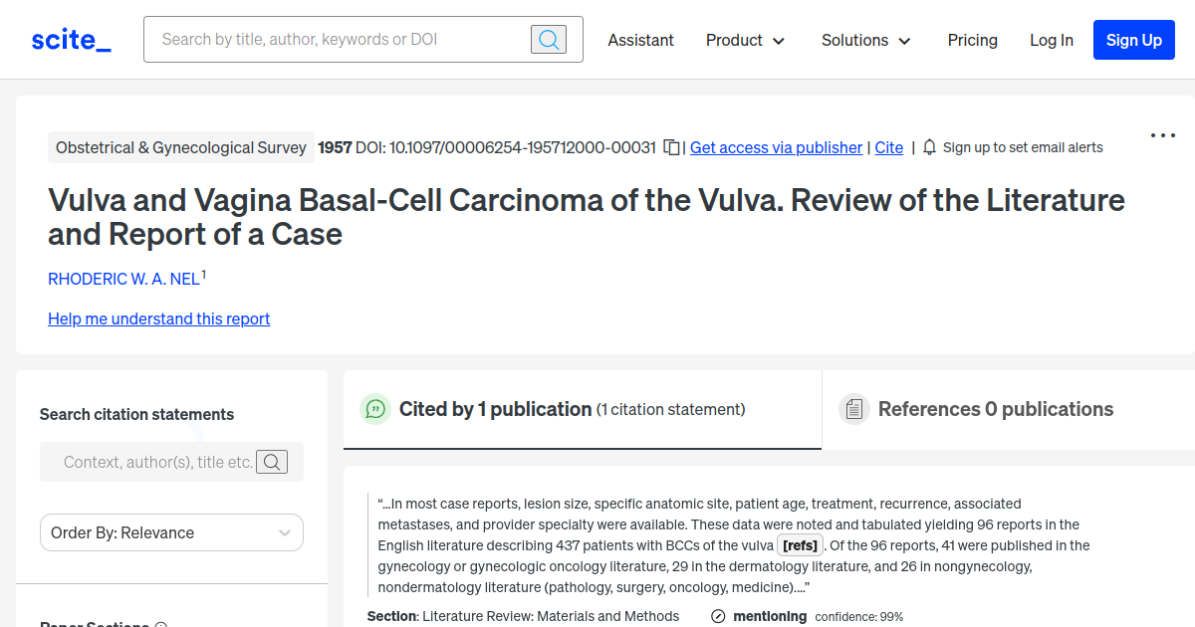Switch to the Cited by 1 publication tab

tap(495, 409)
